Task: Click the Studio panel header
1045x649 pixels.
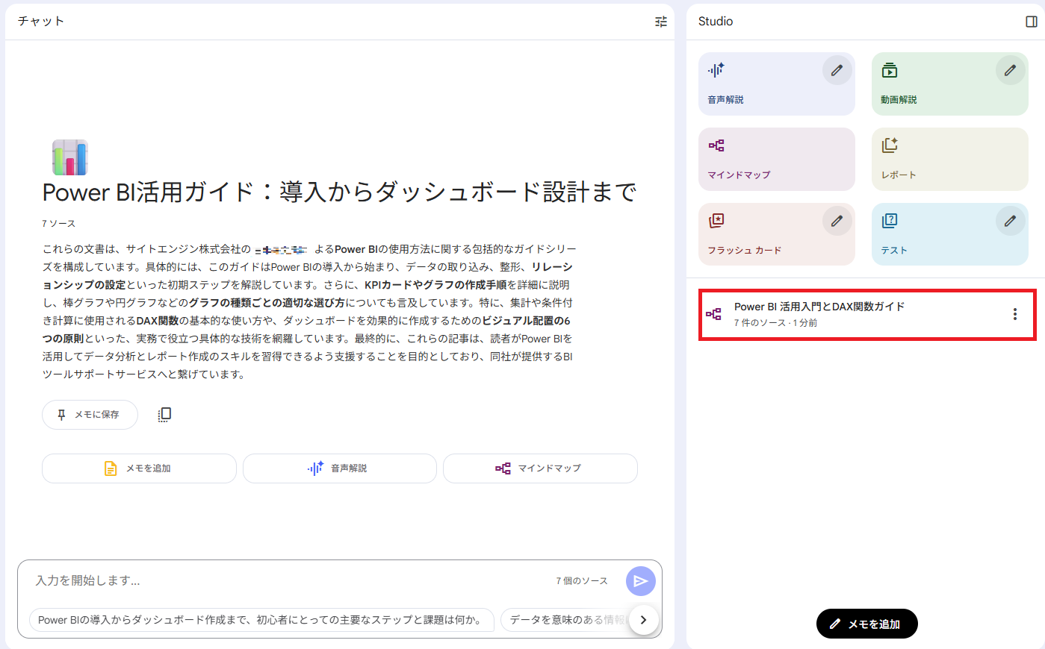Action: pyautogui.click(x=716, y=22)
